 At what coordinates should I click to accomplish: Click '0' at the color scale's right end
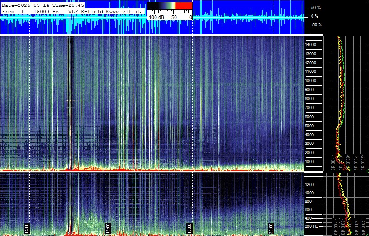click(x=191, y=18)
